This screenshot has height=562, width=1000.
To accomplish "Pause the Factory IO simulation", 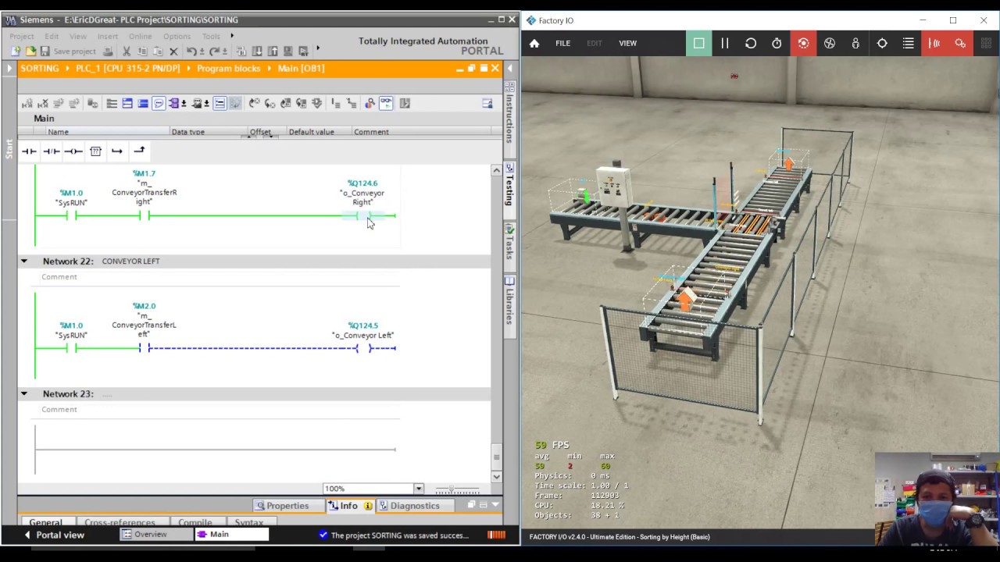I will (724, 43).
